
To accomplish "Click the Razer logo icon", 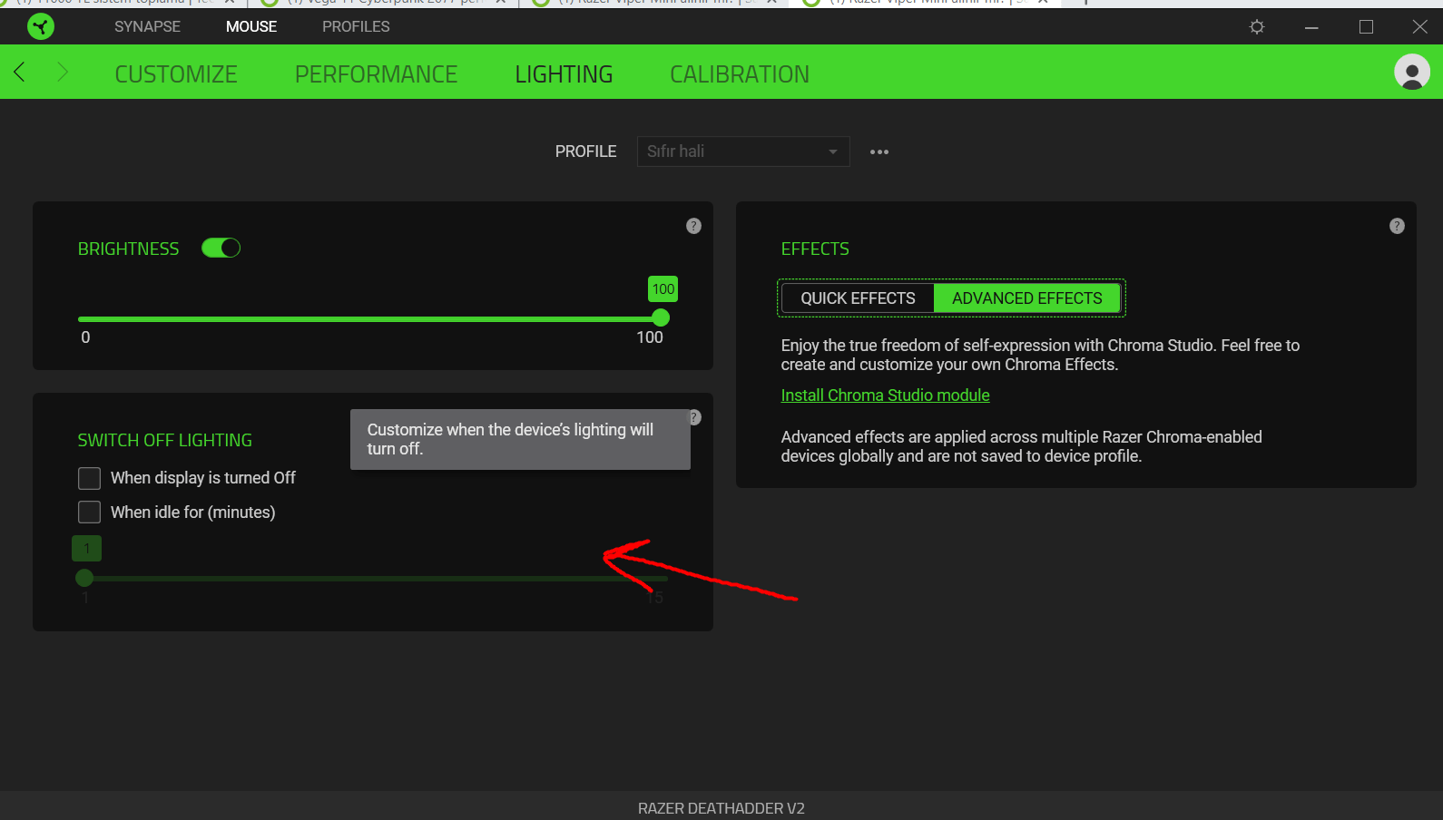I will click(x=41, y=26).
